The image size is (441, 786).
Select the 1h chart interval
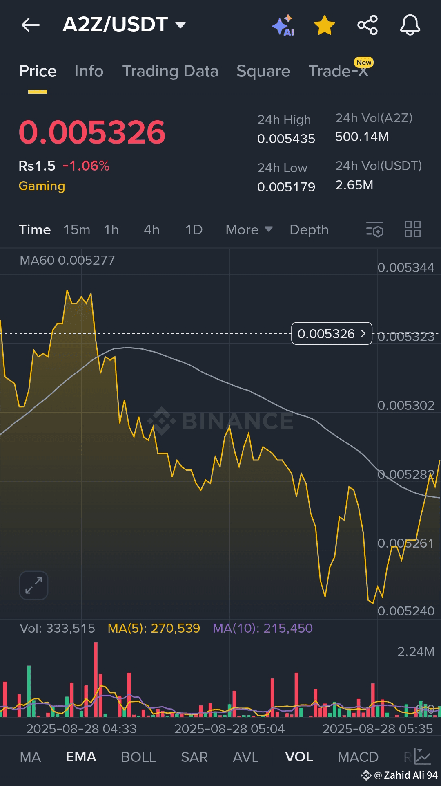[111, 230]
